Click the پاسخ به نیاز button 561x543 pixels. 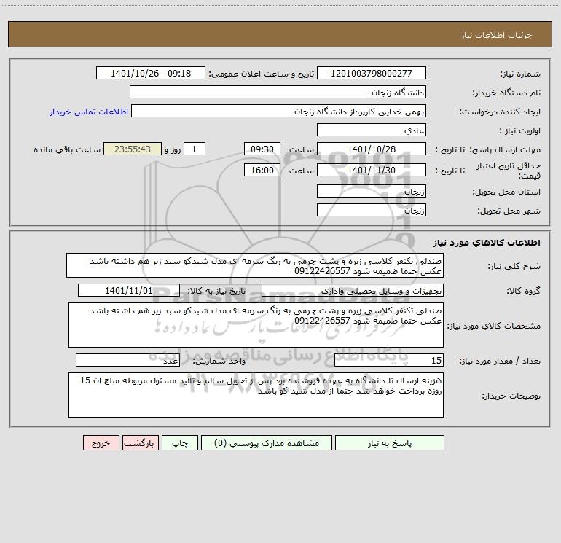click(389, 442)
